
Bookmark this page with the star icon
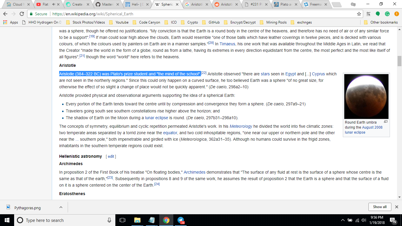(359, 14)
